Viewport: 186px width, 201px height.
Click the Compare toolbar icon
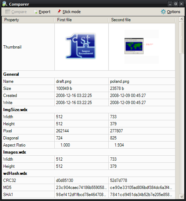tap(8, 12)
